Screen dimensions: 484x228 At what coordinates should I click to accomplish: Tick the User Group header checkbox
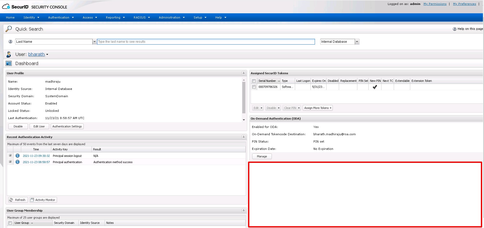click(10, 223)
